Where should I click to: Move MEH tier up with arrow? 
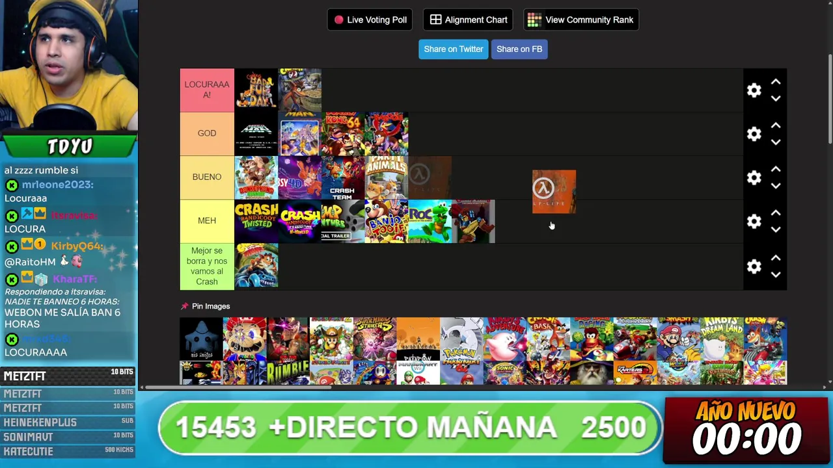tap(776, 213)
